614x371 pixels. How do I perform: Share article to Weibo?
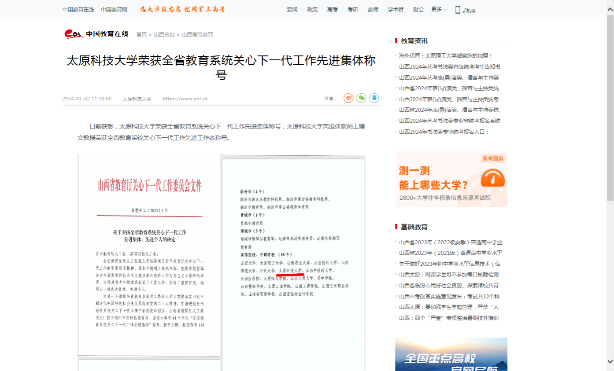coord(348,98)
